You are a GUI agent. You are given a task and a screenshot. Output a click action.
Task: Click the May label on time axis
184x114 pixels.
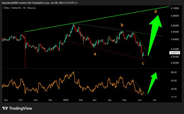click(124, 100)
